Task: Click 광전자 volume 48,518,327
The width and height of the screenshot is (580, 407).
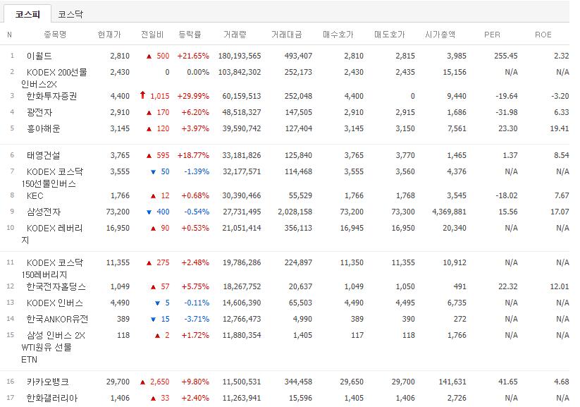Action: [x=242, y=112]
